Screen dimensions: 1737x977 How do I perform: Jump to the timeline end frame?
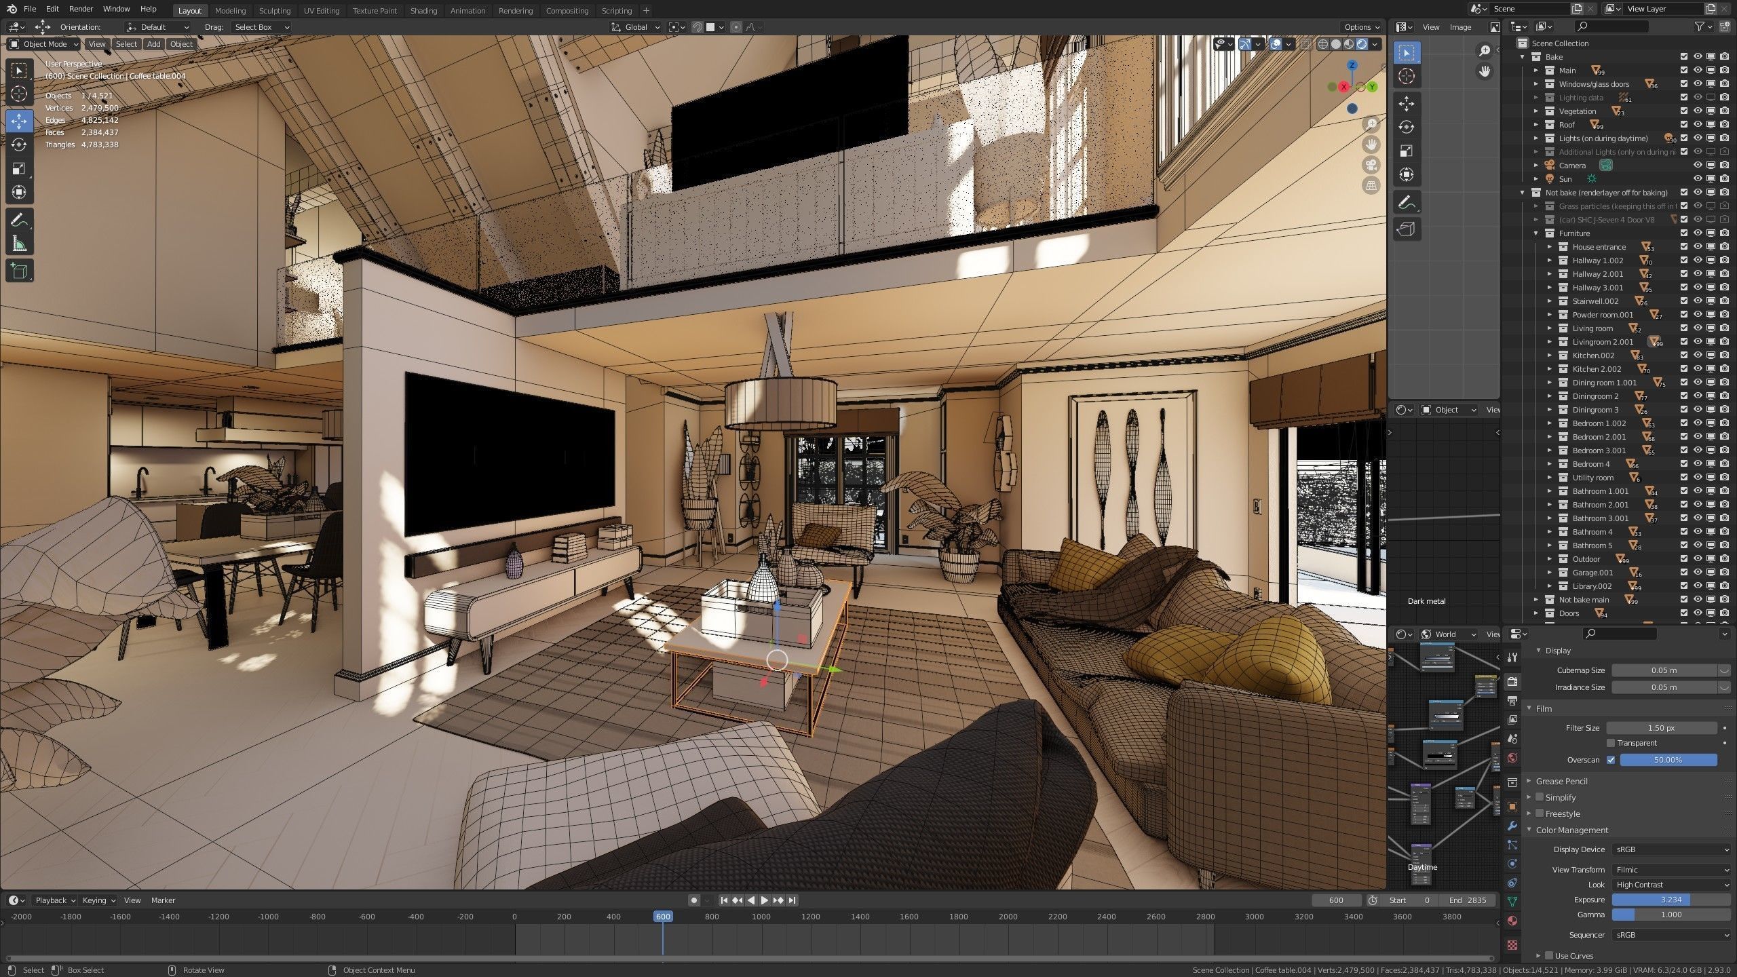pos(792,900)
